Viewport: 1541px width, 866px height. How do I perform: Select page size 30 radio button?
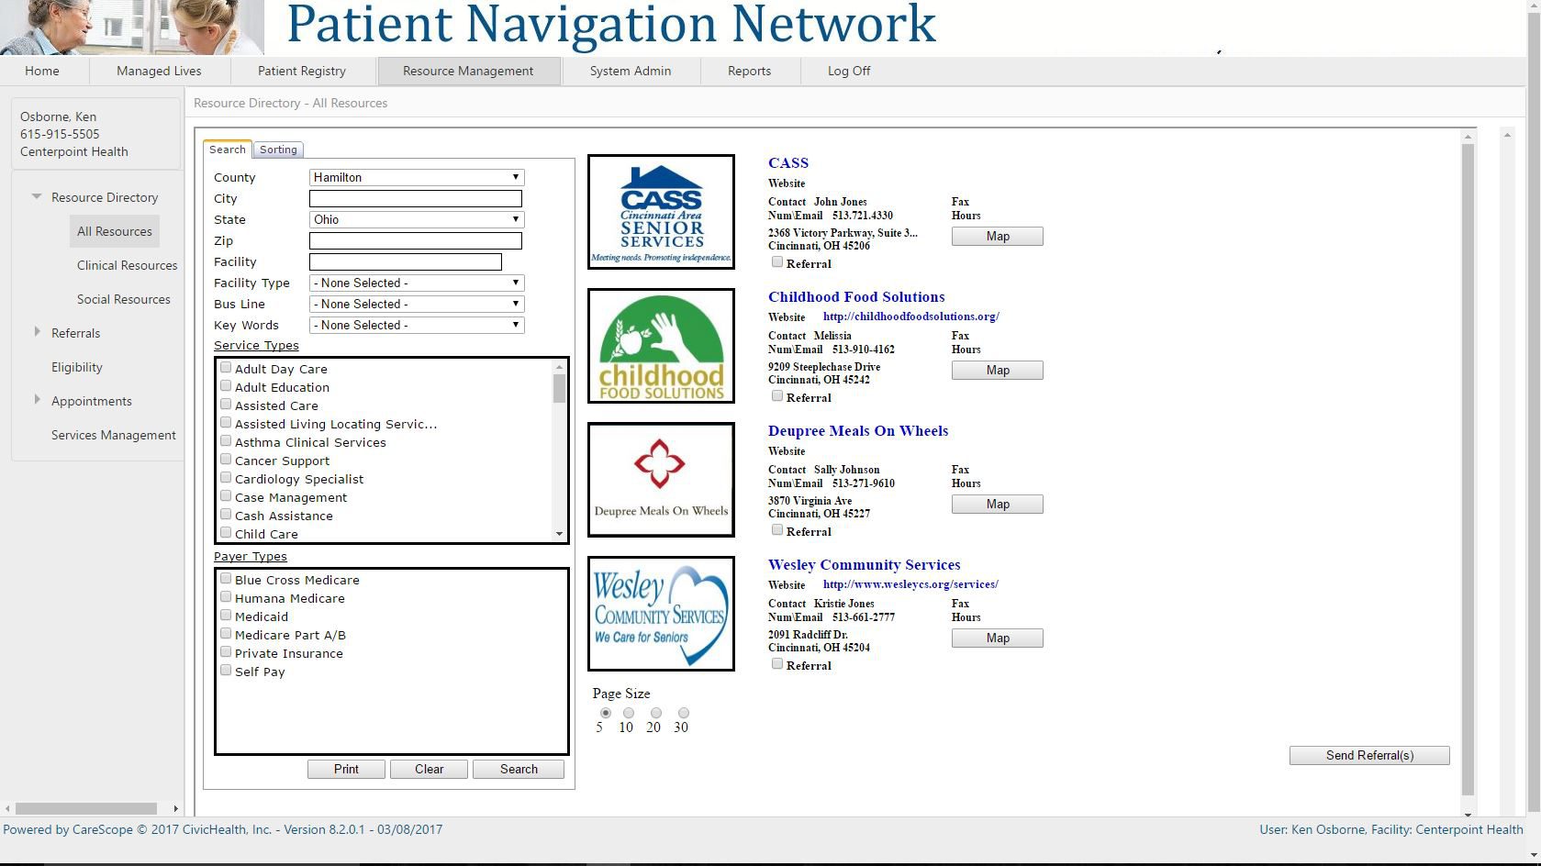(x=684, y=713)
